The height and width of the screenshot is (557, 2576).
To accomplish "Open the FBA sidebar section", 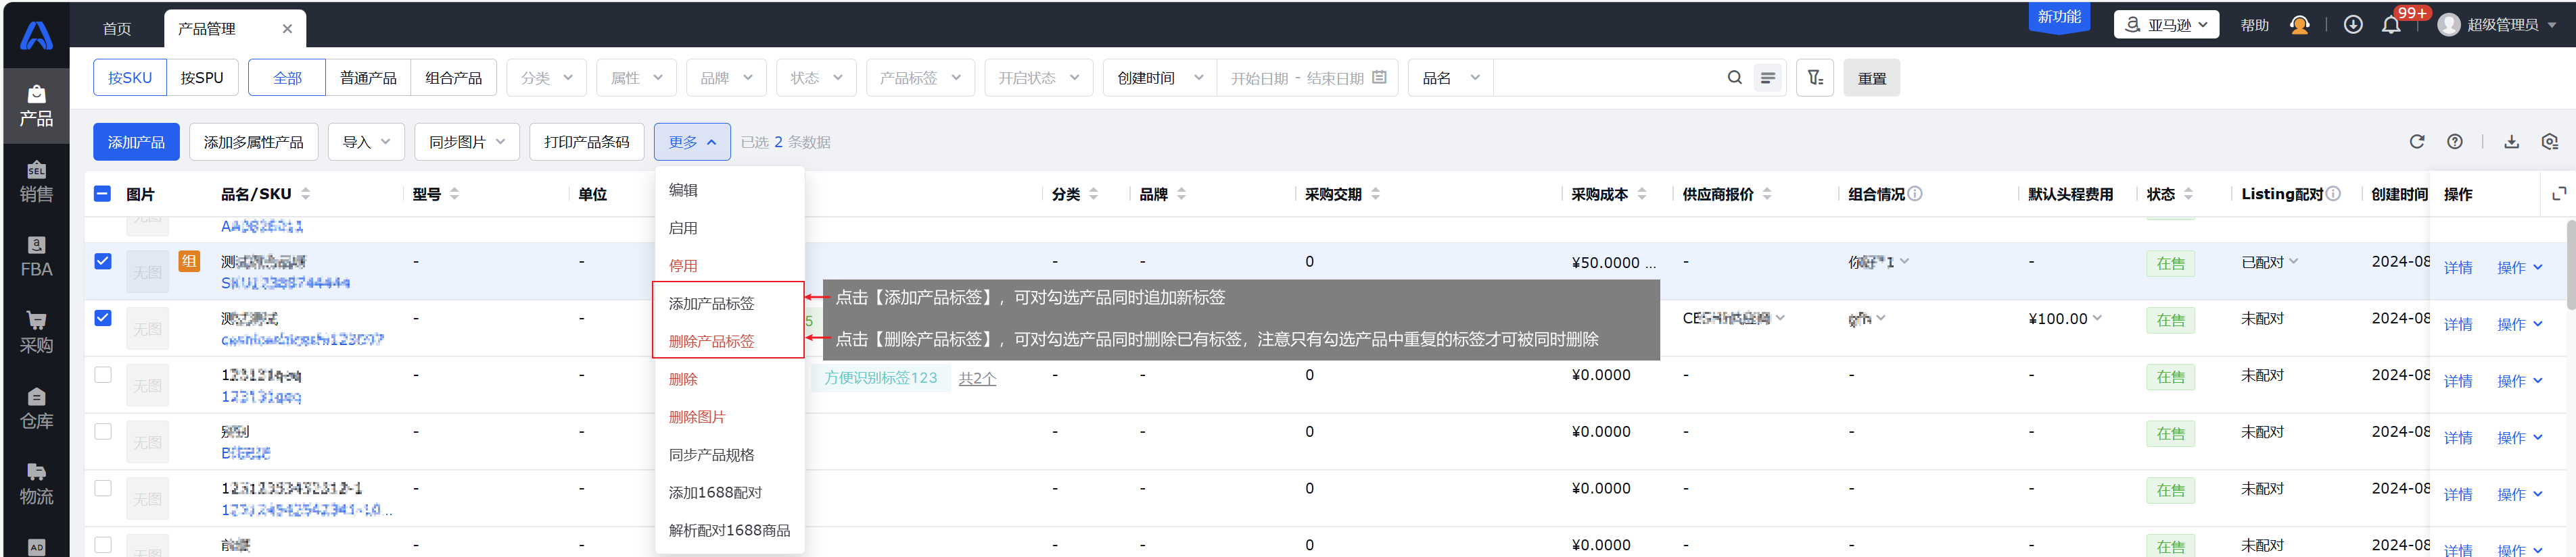I will [36, 257].
